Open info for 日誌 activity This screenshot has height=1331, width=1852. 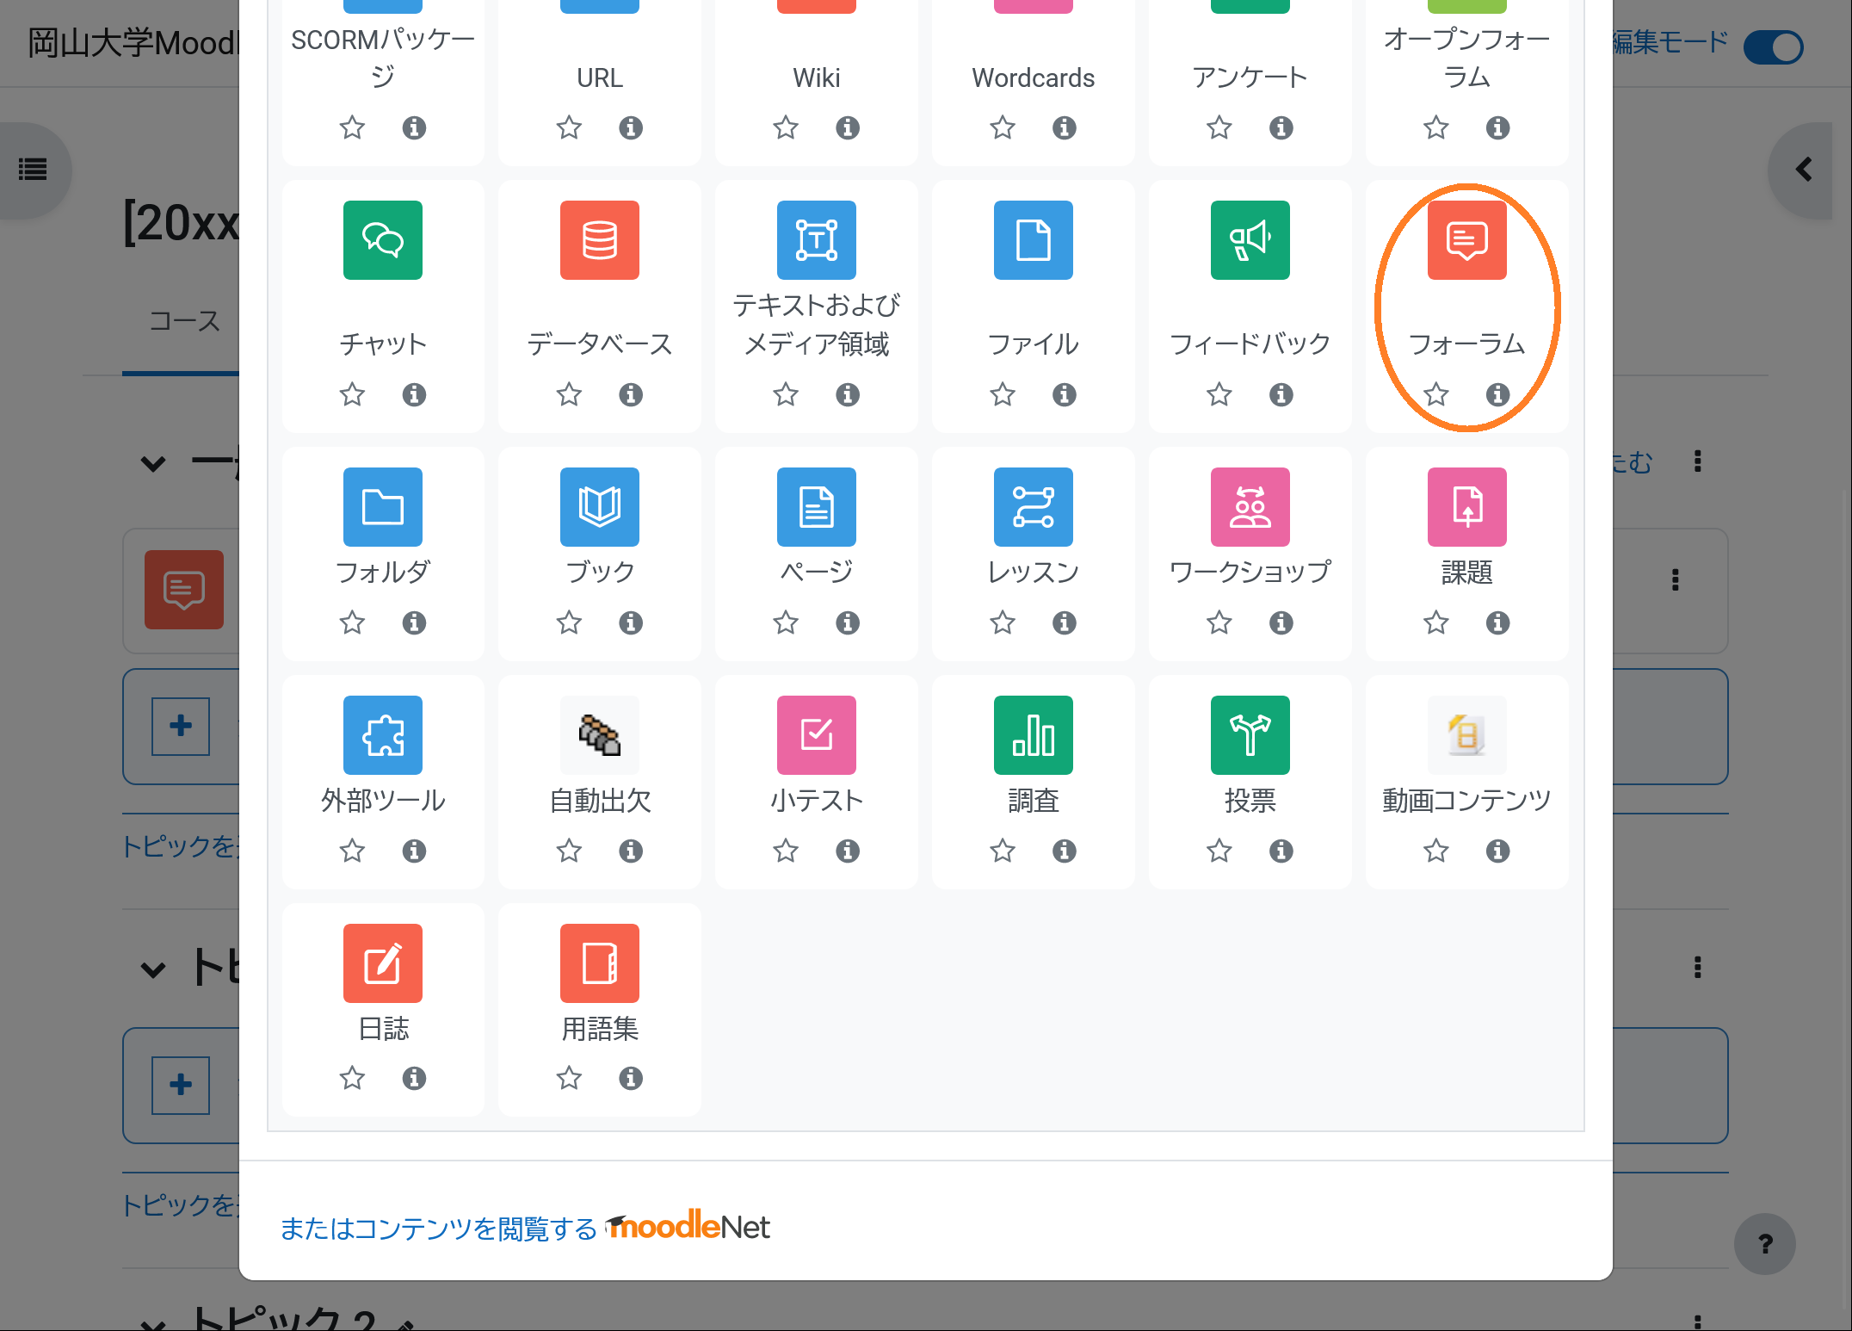(414, 1078)
